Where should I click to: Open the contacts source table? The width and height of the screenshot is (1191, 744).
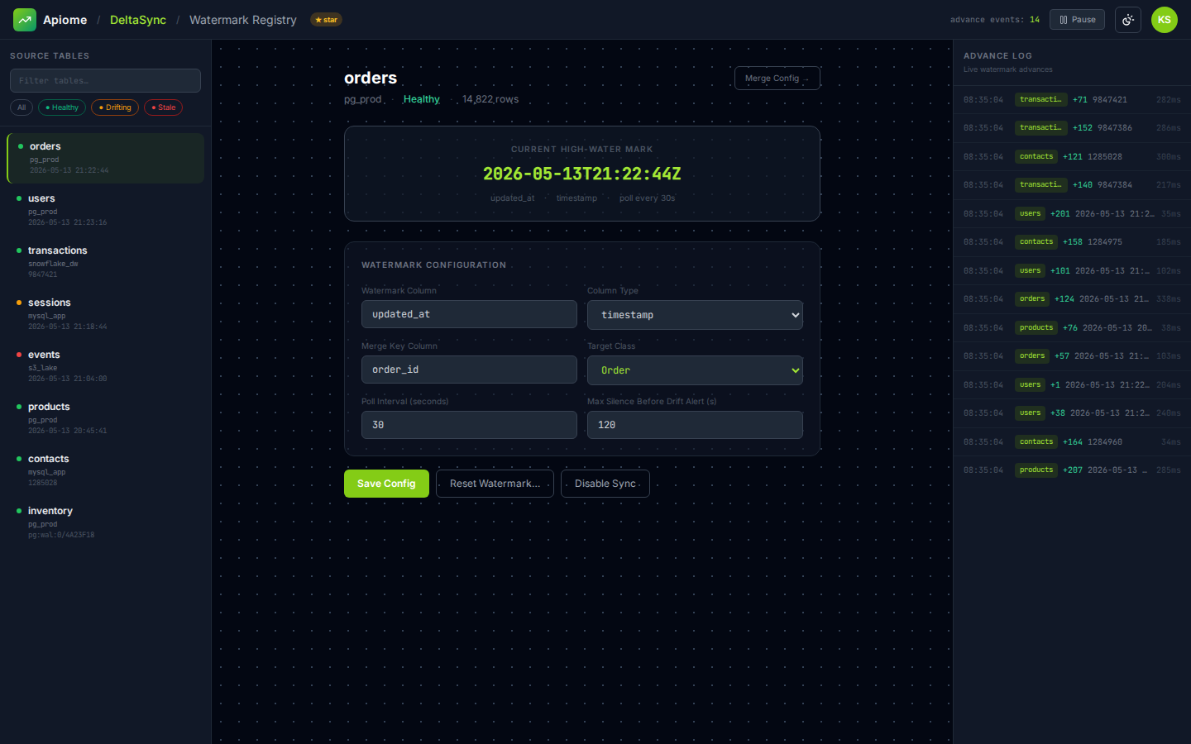pos(105,470)
